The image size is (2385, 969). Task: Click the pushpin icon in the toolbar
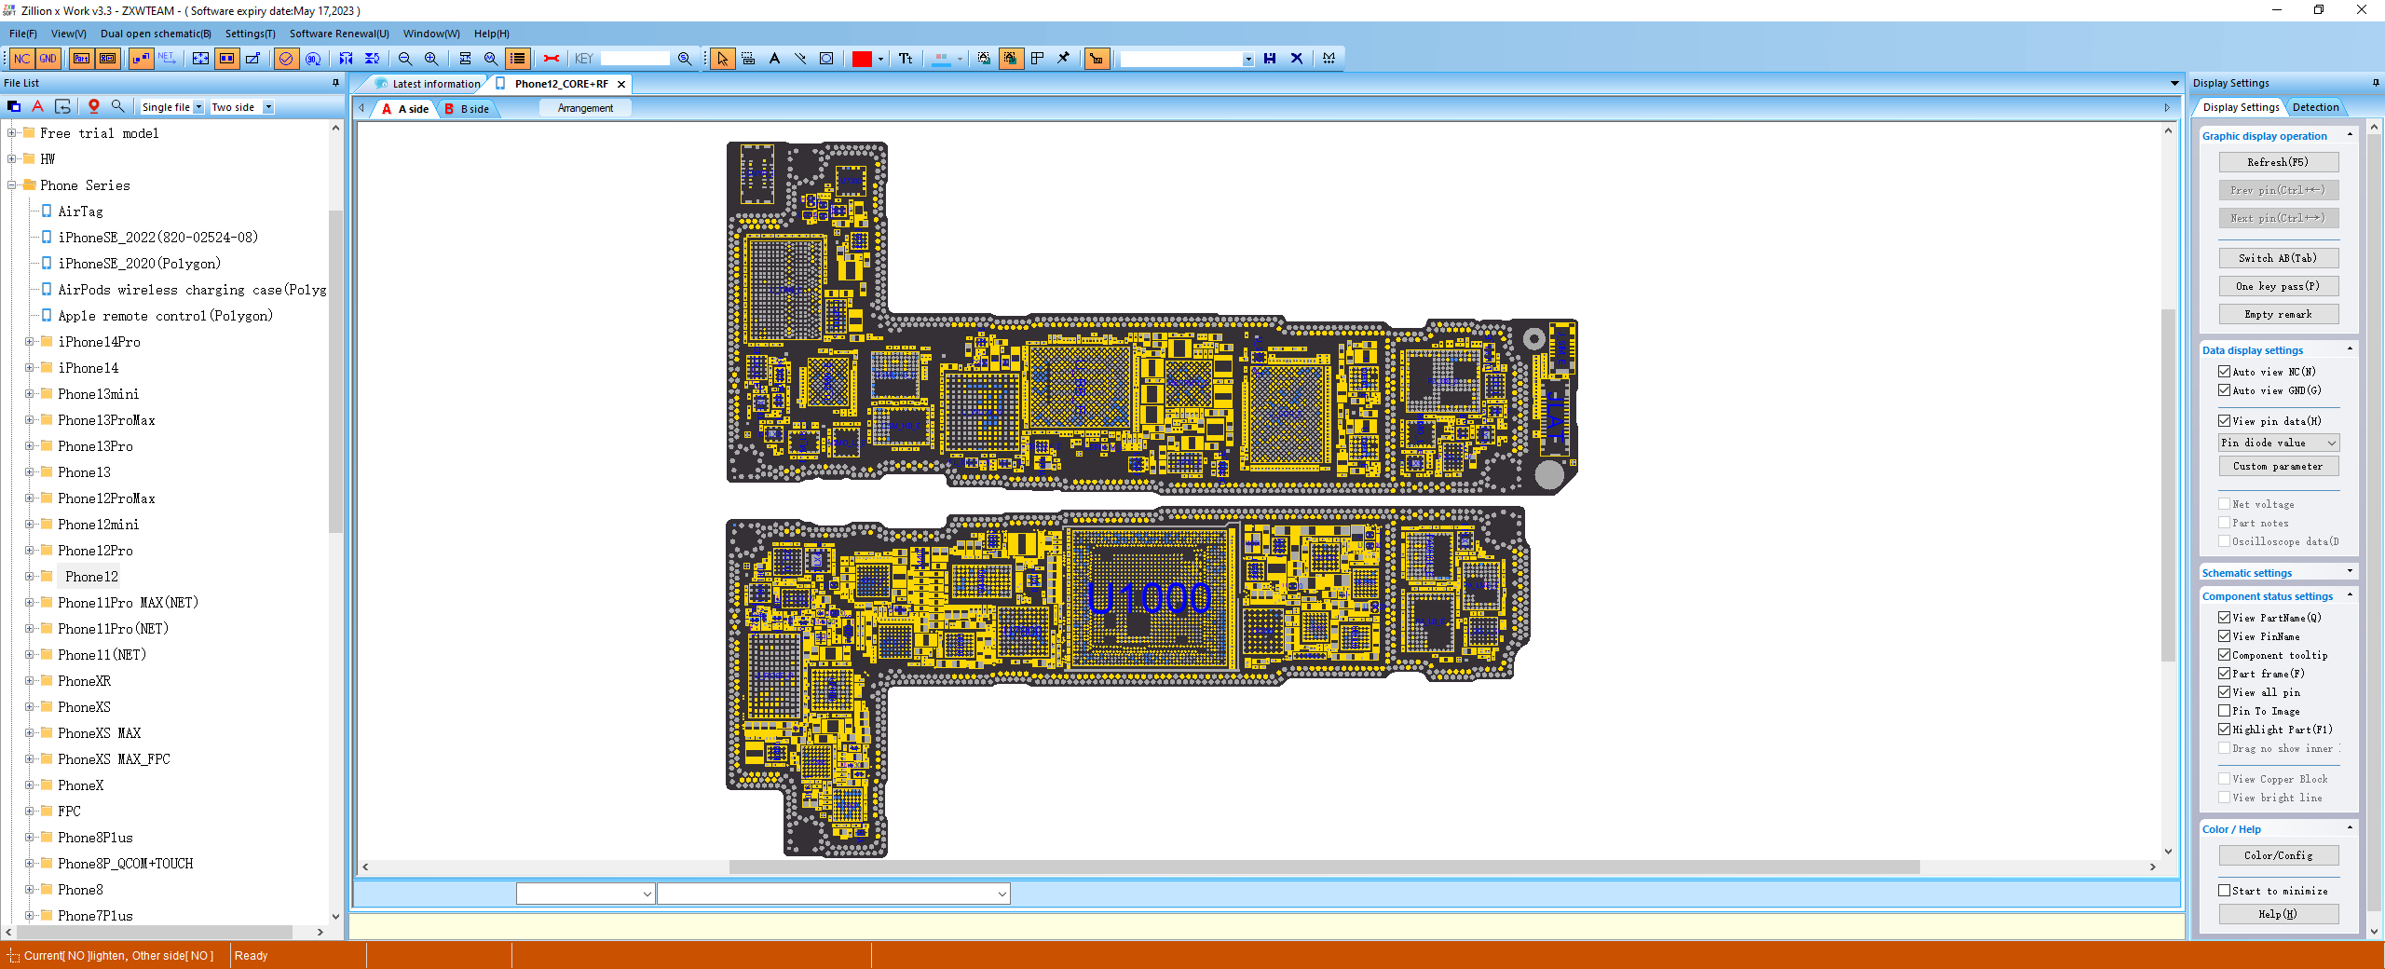(x=1063, y=59)
